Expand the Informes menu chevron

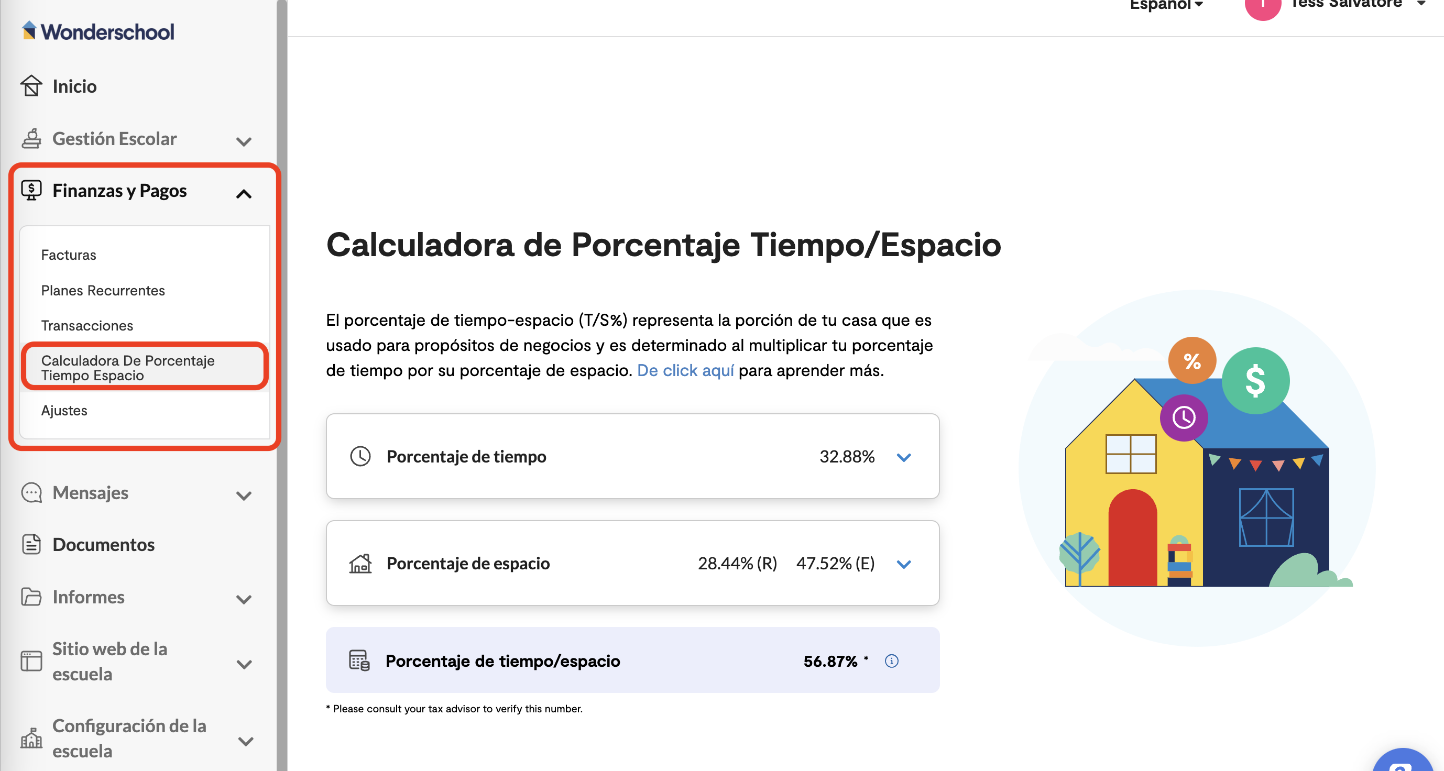pos(244,600)
